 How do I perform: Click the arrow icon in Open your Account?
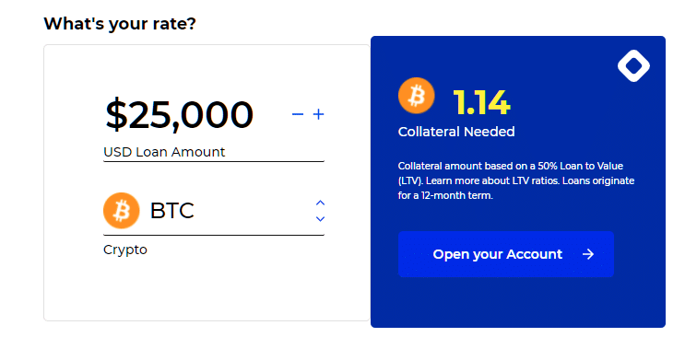click(x=588, y=254)
